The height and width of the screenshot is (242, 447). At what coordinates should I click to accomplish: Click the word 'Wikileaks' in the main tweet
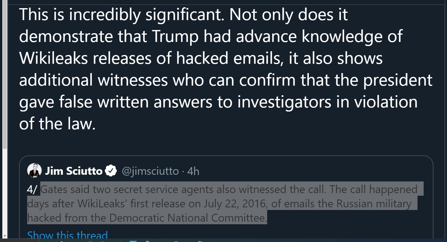click(53, 58)
